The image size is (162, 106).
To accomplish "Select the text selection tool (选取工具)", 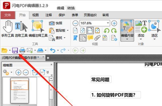I will pos(21,29).
